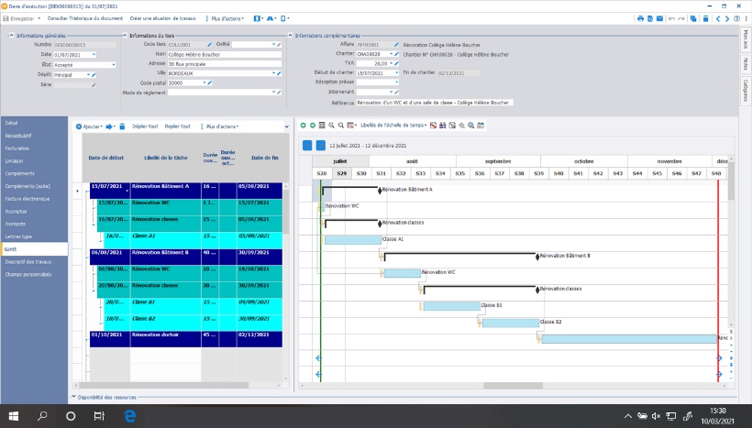Send document by email icon
The image size is (752, 428).
tap(660, 18)
